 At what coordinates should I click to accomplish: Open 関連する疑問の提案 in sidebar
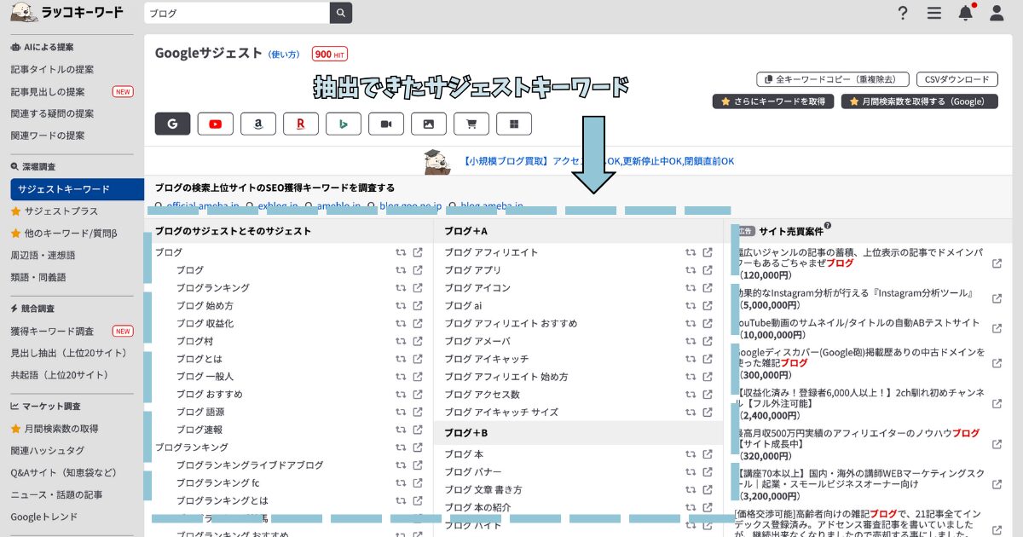click(x=52, y=113)
